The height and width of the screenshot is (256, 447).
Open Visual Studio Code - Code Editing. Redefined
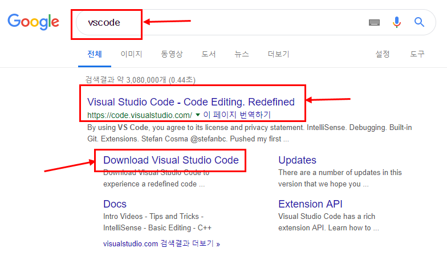(190, 101)
